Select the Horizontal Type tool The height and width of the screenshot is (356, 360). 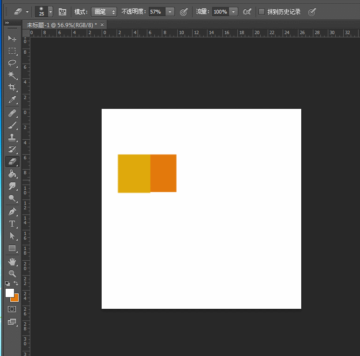(x=12, y=224)
